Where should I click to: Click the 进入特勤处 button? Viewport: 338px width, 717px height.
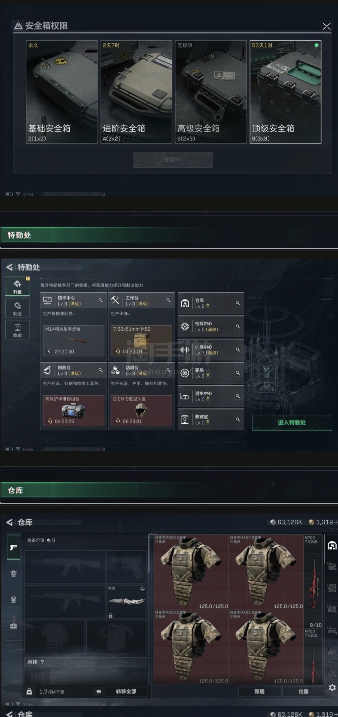(292, 422)
